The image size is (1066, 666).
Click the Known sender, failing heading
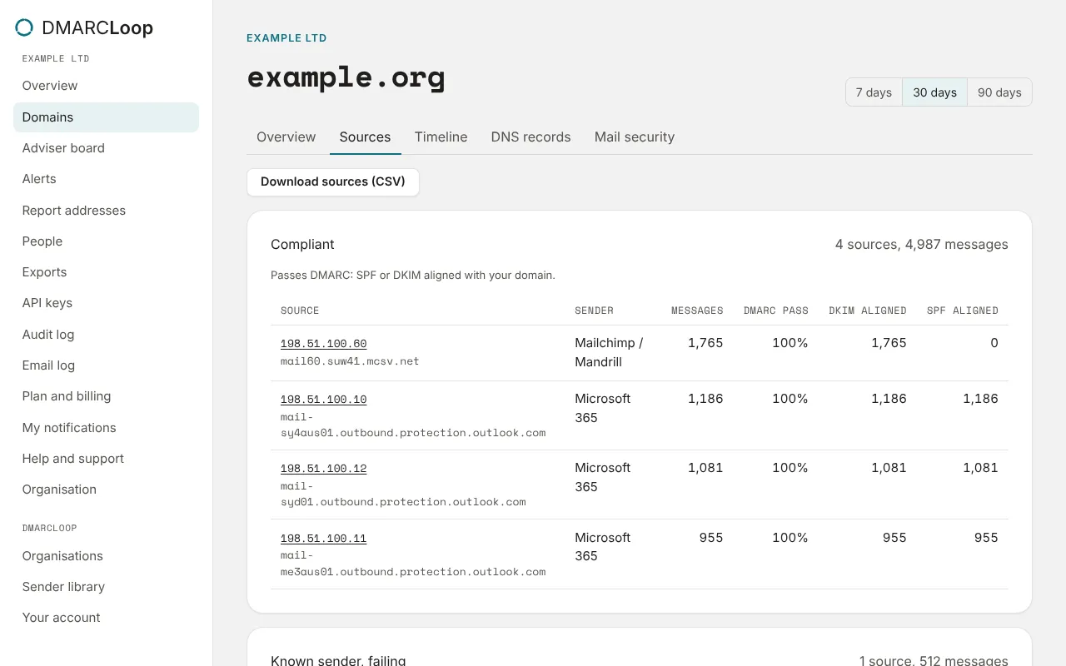pos(338,660)
